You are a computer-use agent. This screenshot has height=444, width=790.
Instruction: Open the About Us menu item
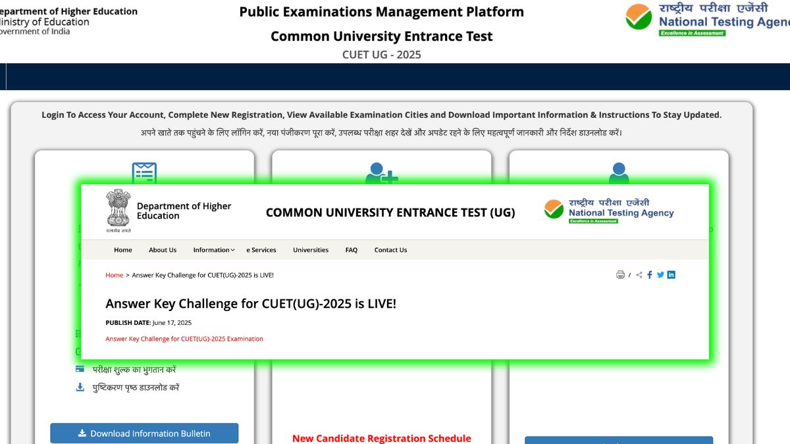pos(163,250)
